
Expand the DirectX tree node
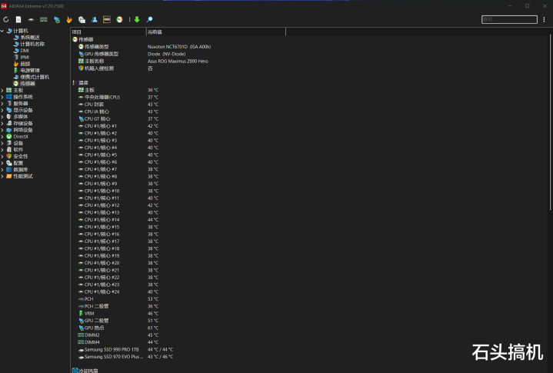point(2,136)
